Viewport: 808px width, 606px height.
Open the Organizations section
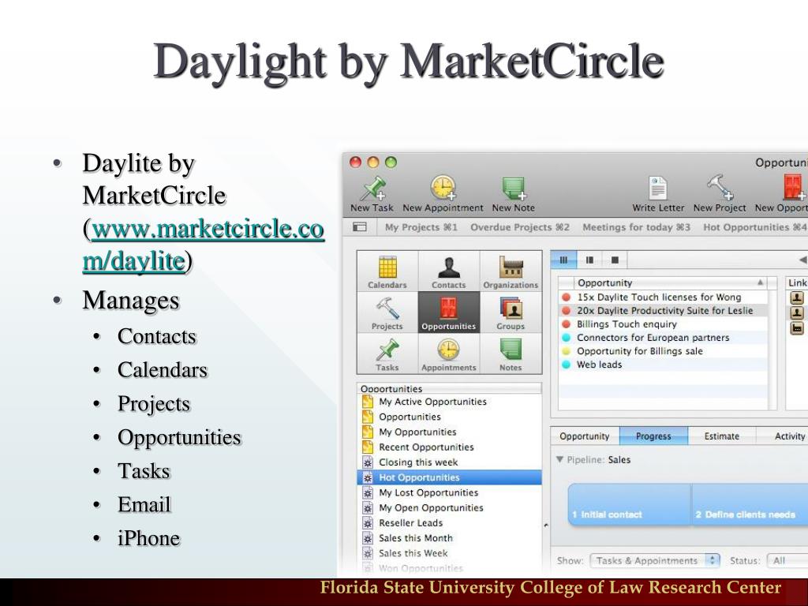coord(511,271)
